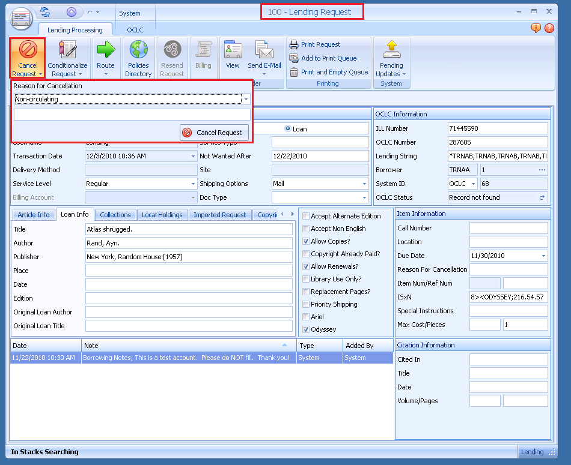This screenshot has width=571, height=465.
Task: Open the OCLC tab
Action: [x=135, y=29]
